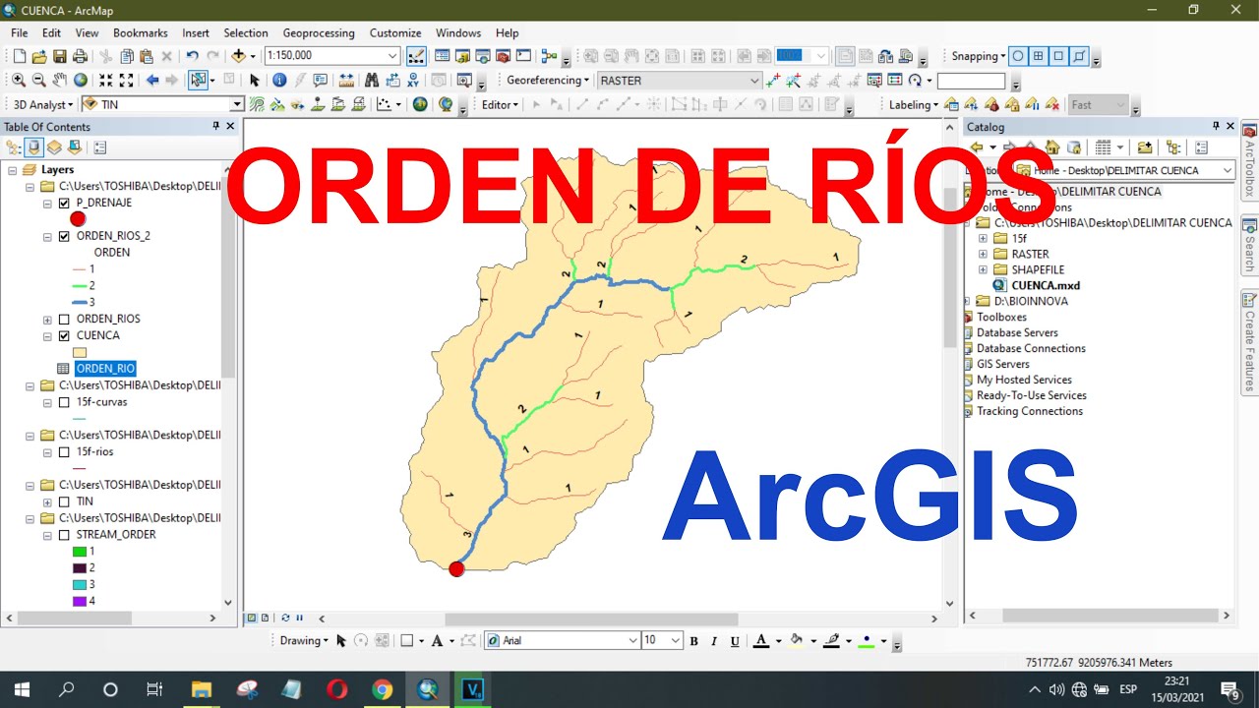
Task: Toggle Point Snapping in the Snapping toolbar
Action: [1018, 56]
